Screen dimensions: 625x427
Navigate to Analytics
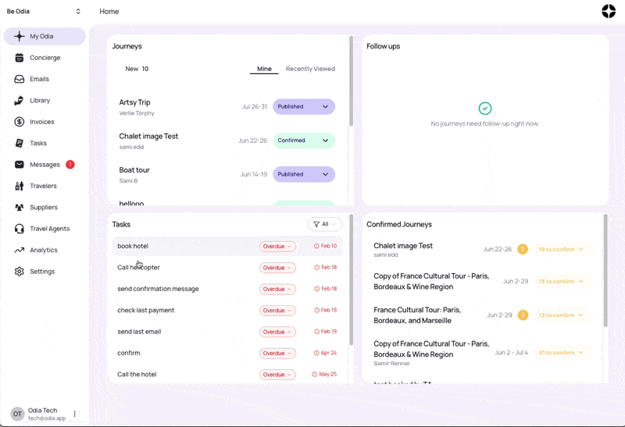pos(45,250)
